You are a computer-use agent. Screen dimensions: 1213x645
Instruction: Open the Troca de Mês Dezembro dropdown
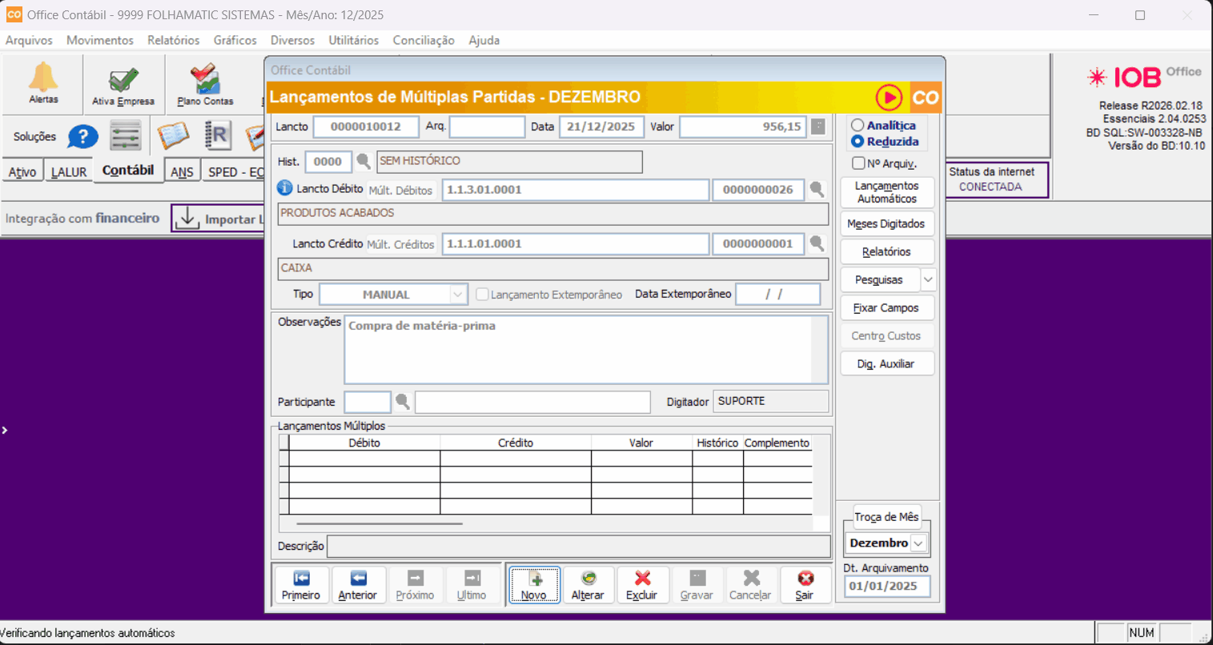tap(918, 543)
